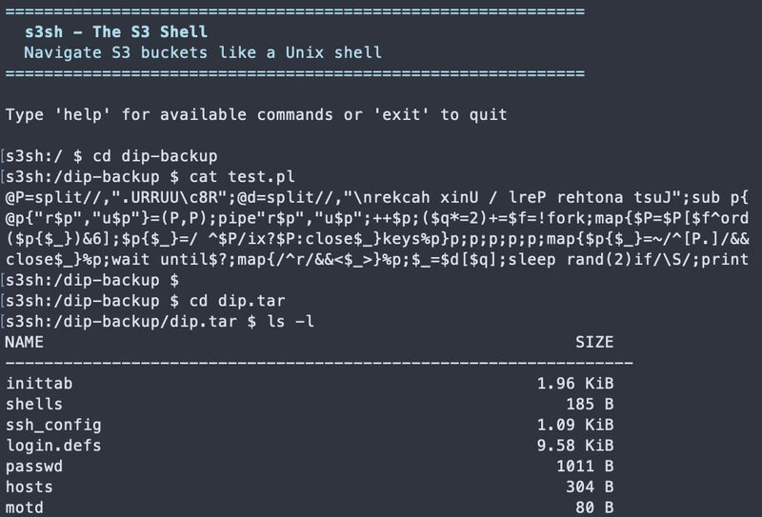Click the "cd dip.tar" command line
Screen dimensions: 762x517
[x=135, y=301]
